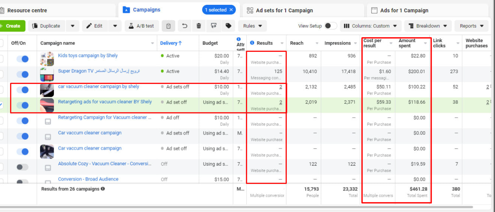
Task: Click the undo arrow icon in toolbar
Action: [x=184, y=26]
